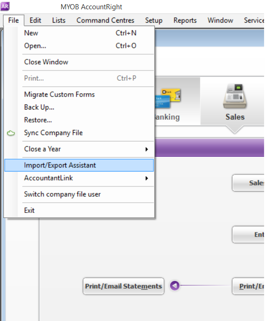This screenshot has height=321, width=265.
Task: Expand the Close a Year submenu arrow
Action: tap(147, 149)
